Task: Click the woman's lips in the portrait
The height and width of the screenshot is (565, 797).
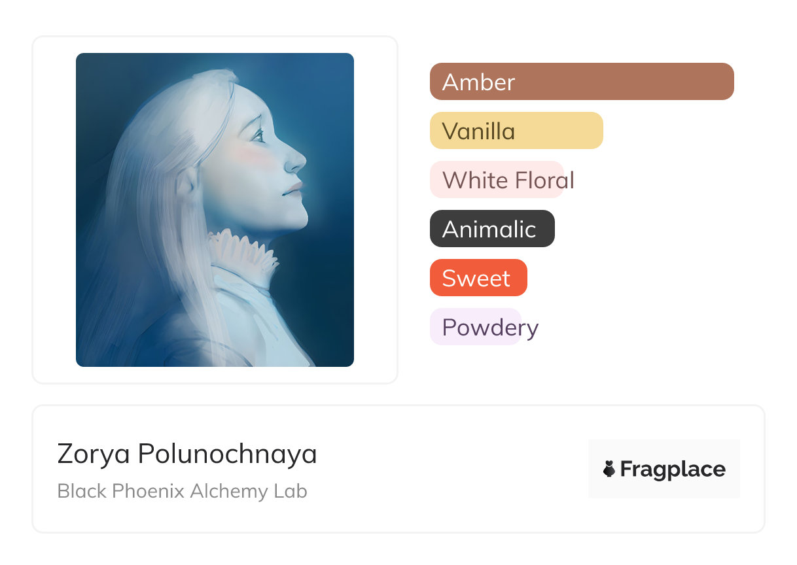Action: (292, 190)
